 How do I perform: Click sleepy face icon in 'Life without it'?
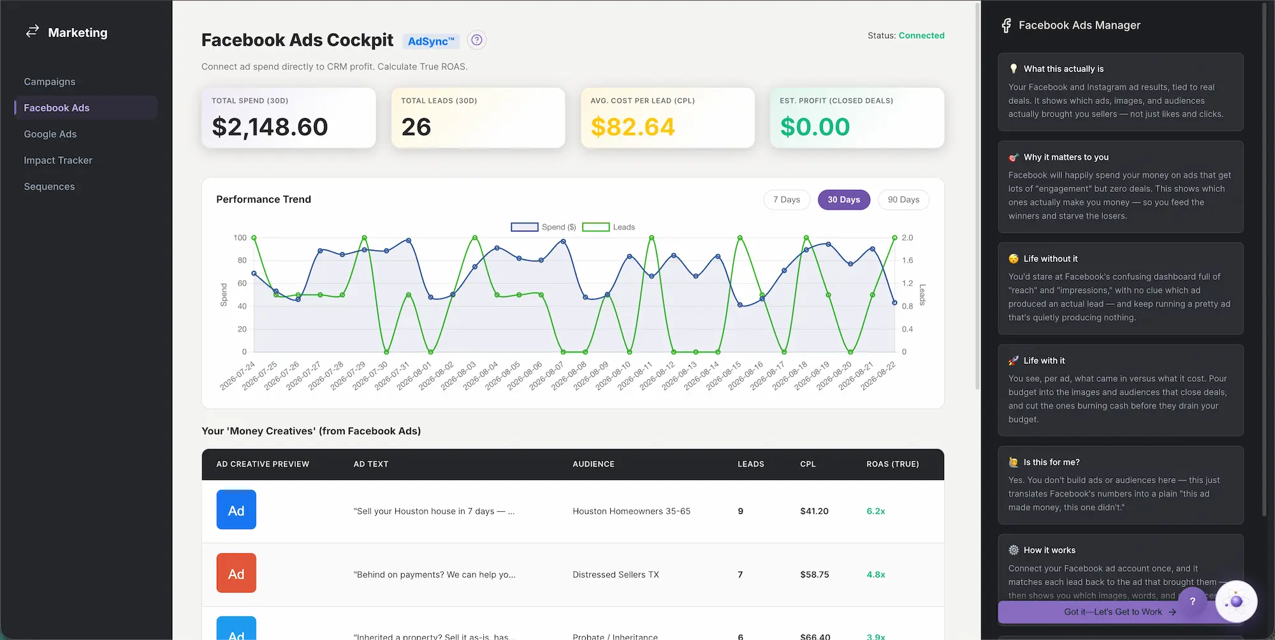pos(1014,259)
